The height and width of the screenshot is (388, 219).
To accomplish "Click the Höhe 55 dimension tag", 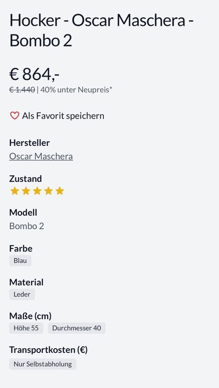I will coord(26,328).
